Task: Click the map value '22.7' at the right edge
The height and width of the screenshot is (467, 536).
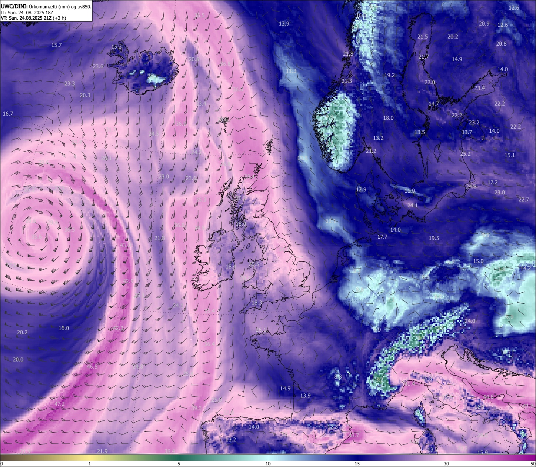Action: tap(523, 199)
